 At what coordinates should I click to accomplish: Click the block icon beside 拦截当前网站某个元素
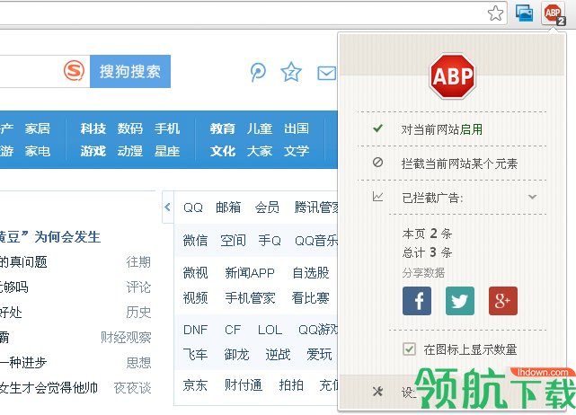click(x=377, y=163)
